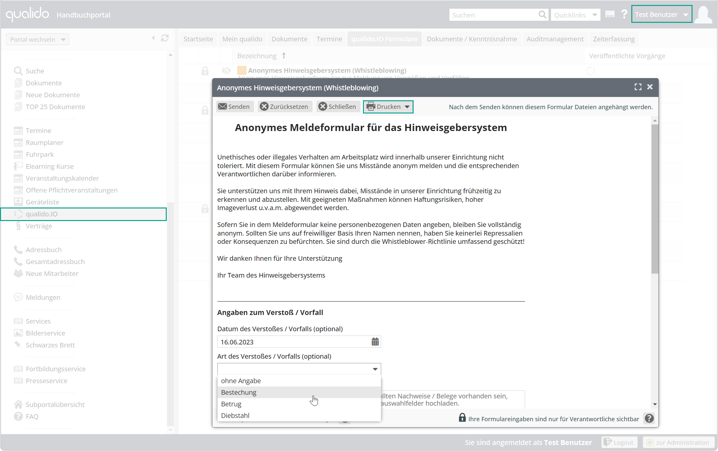The width and height of the screenshot is (718, 451).
Task: Open the calendar date picker icon
Action: coord(375,342)
